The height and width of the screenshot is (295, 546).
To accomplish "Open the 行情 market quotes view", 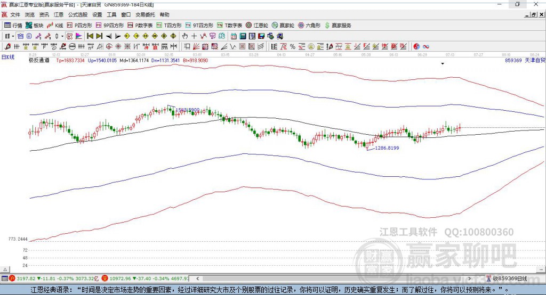I will pos(13,26).
